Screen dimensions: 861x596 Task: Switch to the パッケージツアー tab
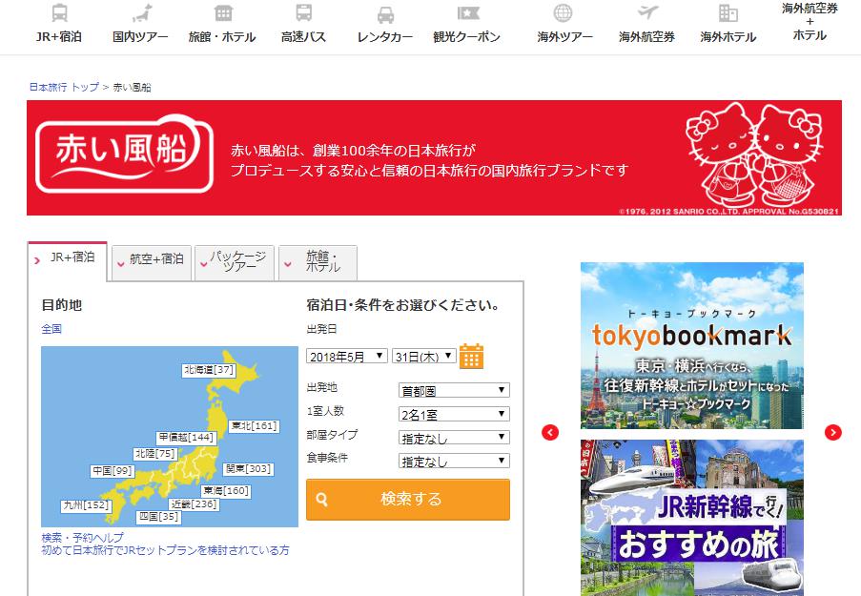[x=235, y=260]
